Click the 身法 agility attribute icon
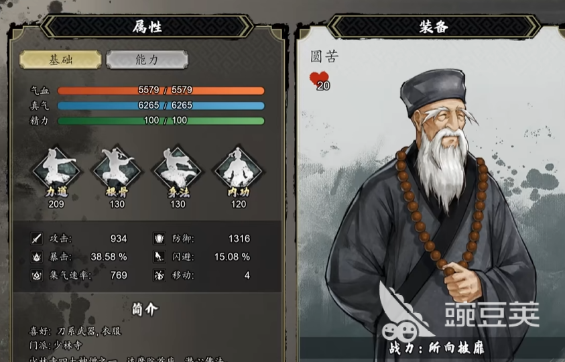 pos(178,169)
